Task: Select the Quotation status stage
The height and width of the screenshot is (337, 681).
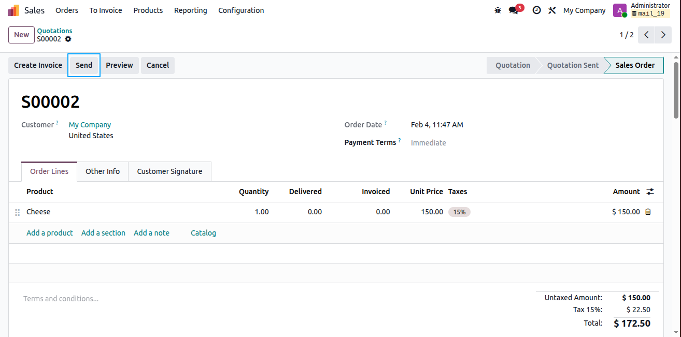Action: coord(513,65)
